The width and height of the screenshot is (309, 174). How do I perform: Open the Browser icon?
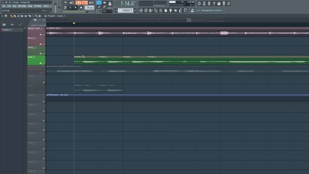[156, 11]
